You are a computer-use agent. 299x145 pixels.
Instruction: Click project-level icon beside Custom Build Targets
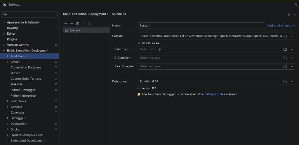tap(56, 79)
